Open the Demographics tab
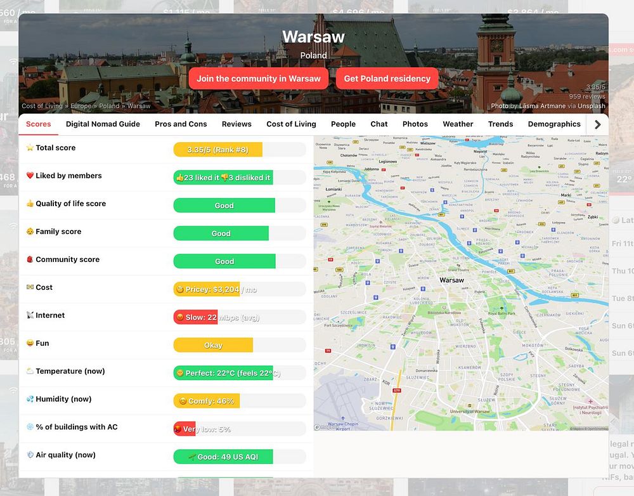Viewport: 634px width, 496px height. 554,124
